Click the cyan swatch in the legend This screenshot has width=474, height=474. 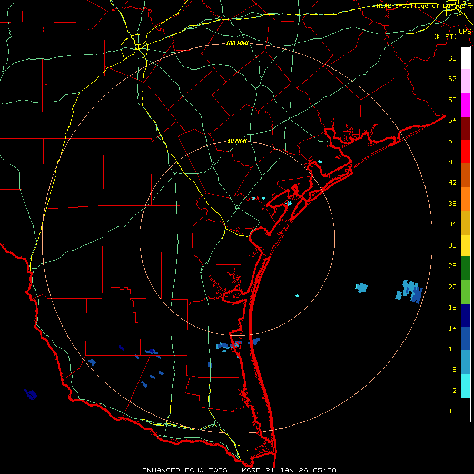pyautogui.click(x=465, y=386)
